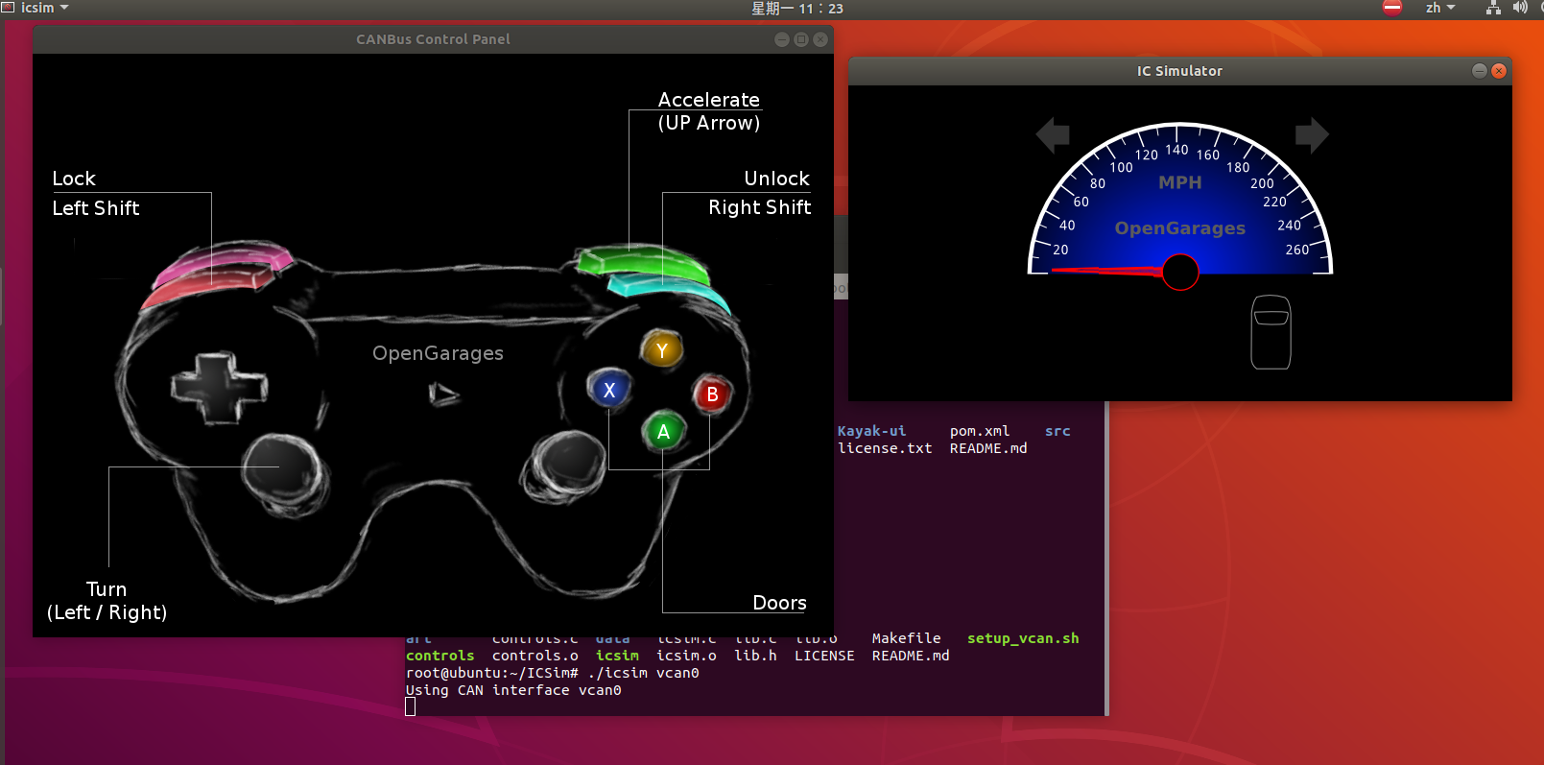Screen dimensions: 1544x765
Task: Click the pink Lock shoulder button
Action: tap(225, 262)
